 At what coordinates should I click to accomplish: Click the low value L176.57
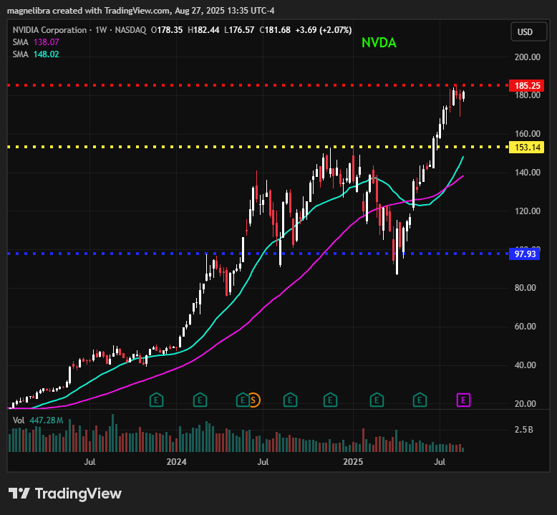pyautogui.click(x=239, y=30)
